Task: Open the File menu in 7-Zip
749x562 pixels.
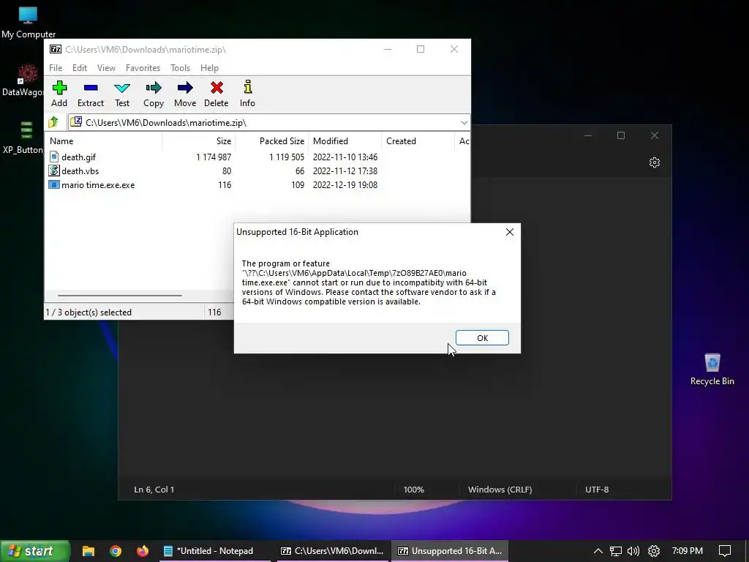Action: (x=56, y=68)
